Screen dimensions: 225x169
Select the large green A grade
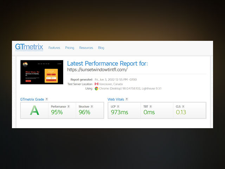pos(34,111)
